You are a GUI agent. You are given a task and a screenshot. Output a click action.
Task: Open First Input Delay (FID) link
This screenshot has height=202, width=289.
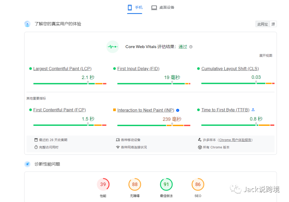(138, 69)
